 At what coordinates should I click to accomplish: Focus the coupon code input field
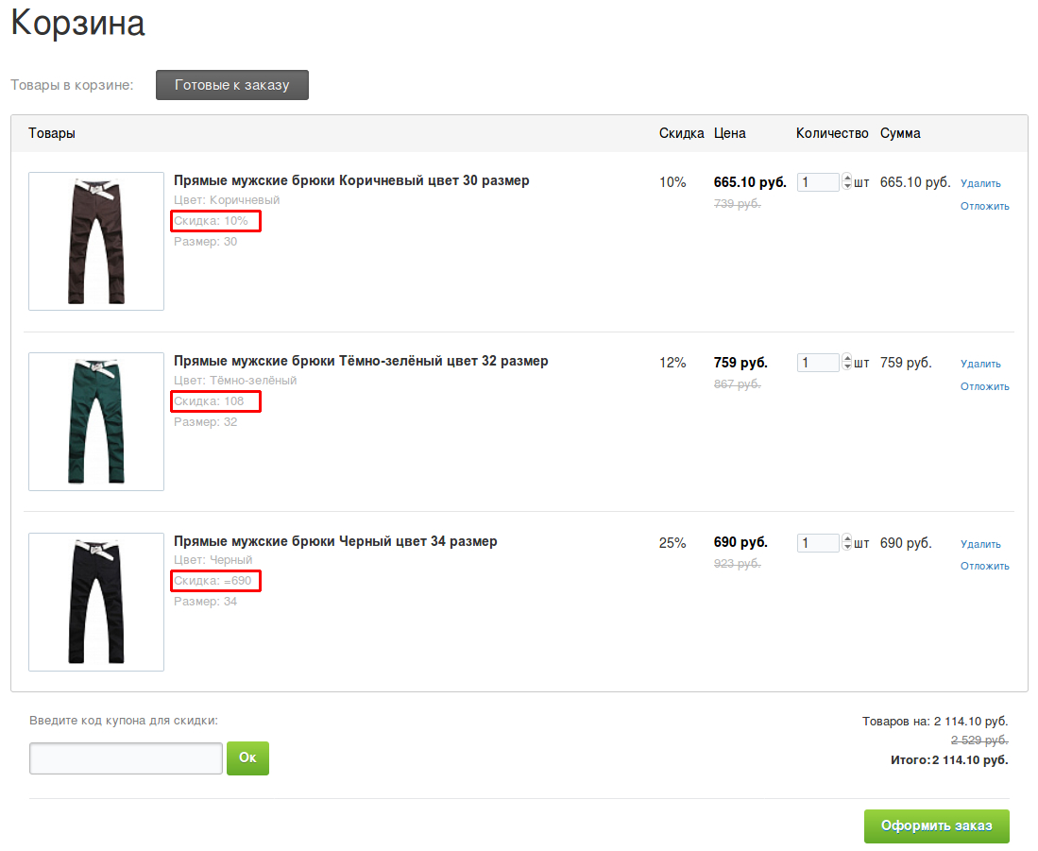(126, 758)
